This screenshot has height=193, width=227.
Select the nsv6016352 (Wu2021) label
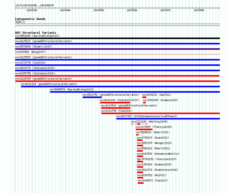[152, 175]
